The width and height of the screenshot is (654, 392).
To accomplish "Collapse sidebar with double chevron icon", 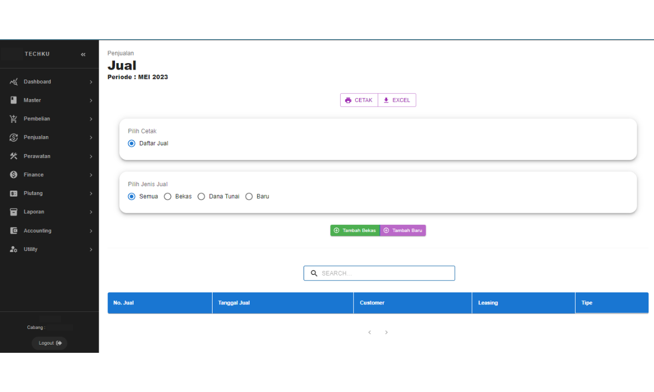I will pos(83,54).
